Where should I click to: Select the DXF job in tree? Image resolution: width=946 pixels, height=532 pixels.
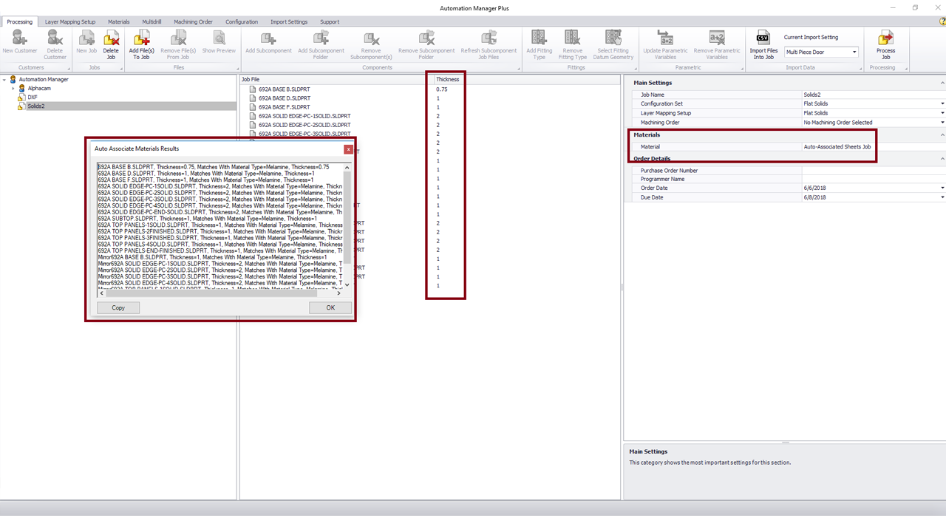pos(33,97)
